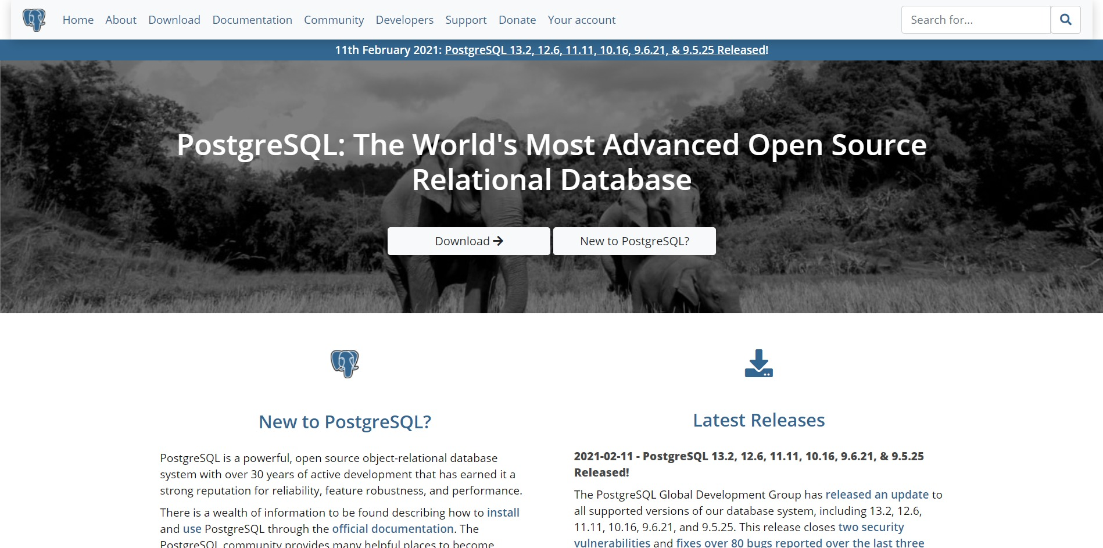This screenshot has height=548, width=1103.
Task: Click the magnifying glass search button
Action: (1066, 20)
